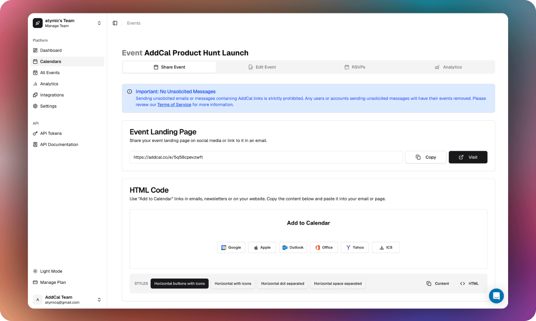The height and width of the screenshot is (321, 536).
Task: Click the Manage Plan card icon
Action: [x=35, y=282]
